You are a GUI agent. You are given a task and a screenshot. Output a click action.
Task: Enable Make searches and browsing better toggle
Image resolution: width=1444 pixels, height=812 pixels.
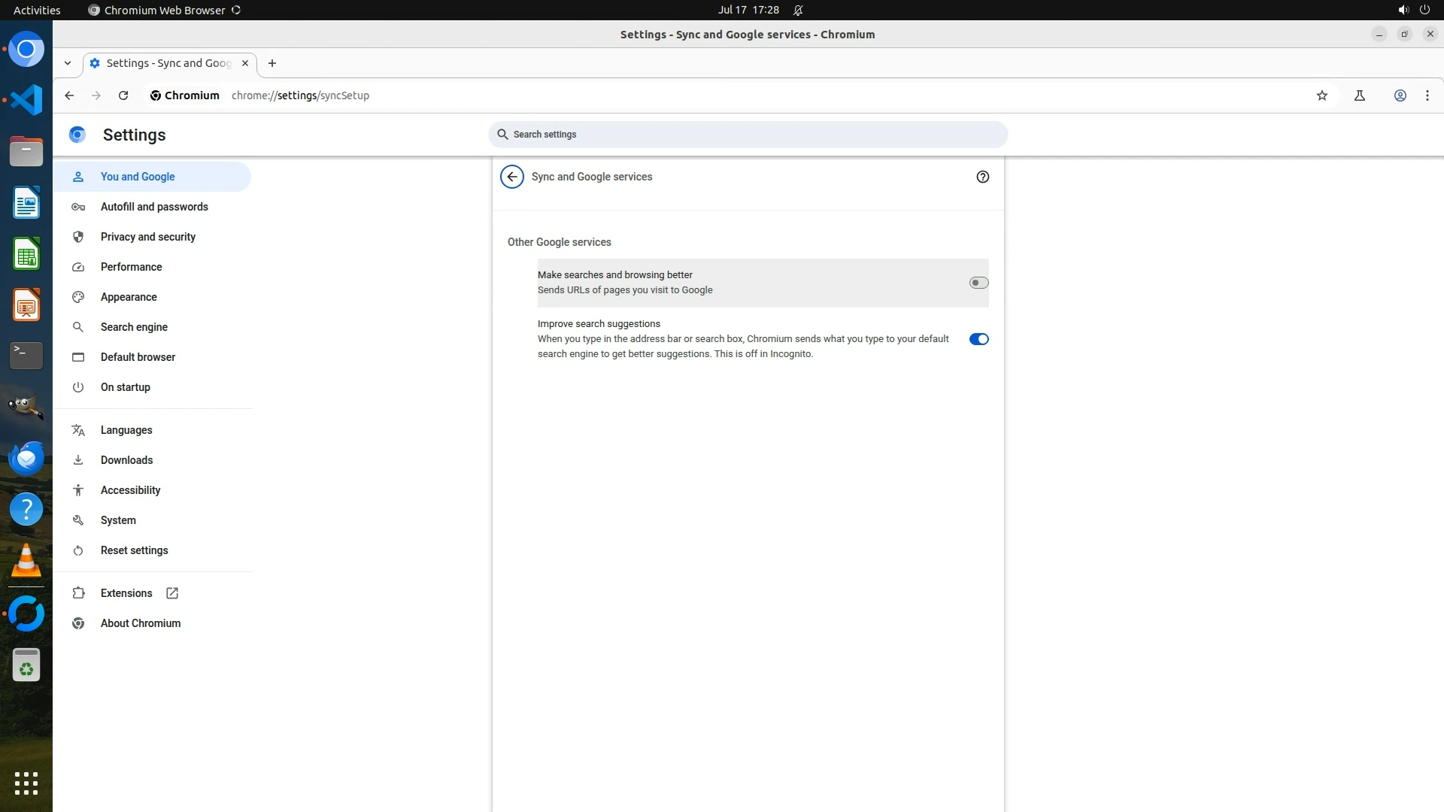(x=978, y=283)
